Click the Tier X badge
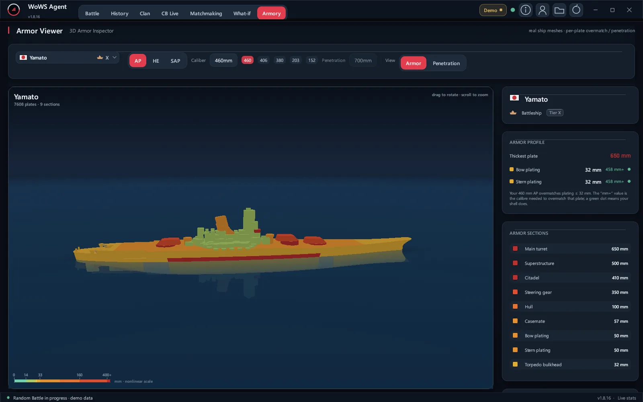 point(555,113)
